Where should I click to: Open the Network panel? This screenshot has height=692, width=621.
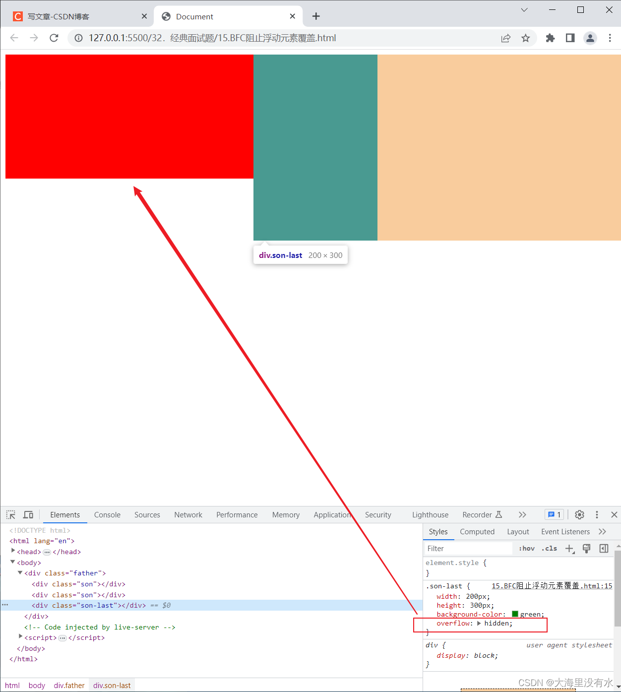[188, 515]
